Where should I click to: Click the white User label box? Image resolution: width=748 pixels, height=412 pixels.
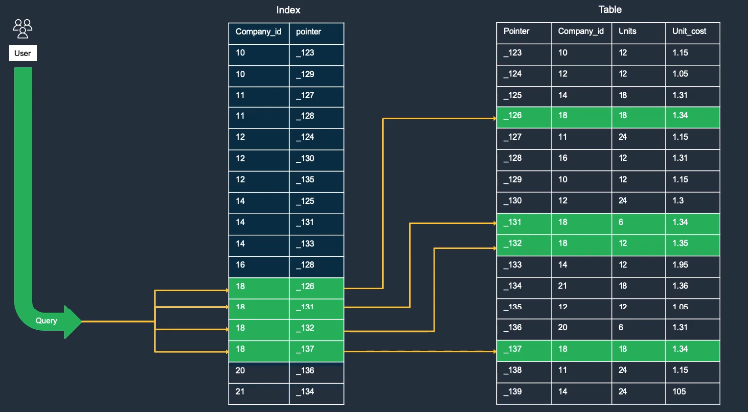coord(23,51)
